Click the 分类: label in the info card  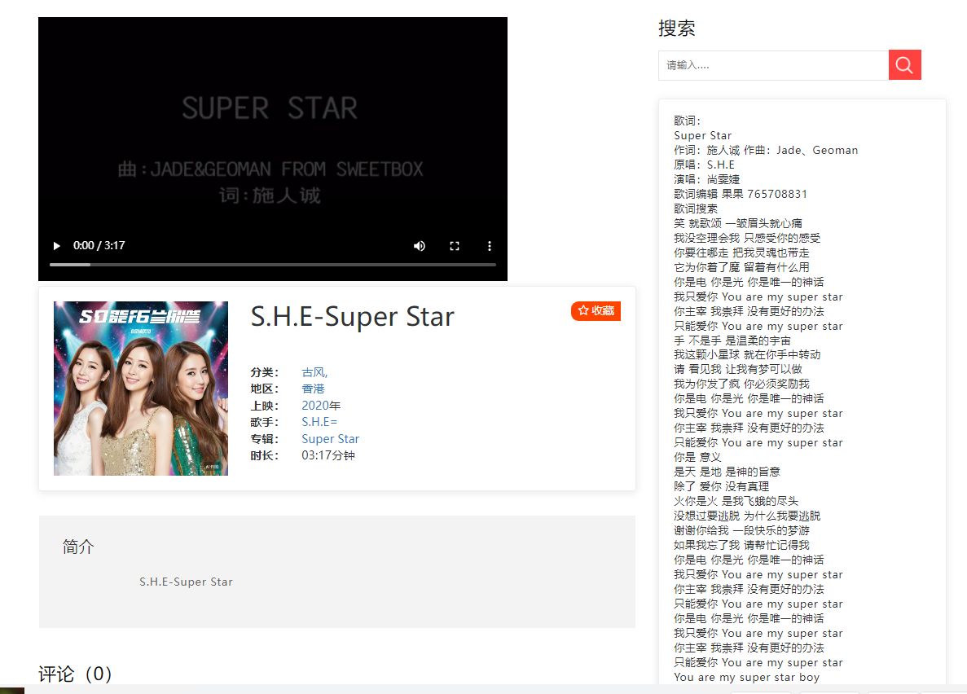click(265, 372)
